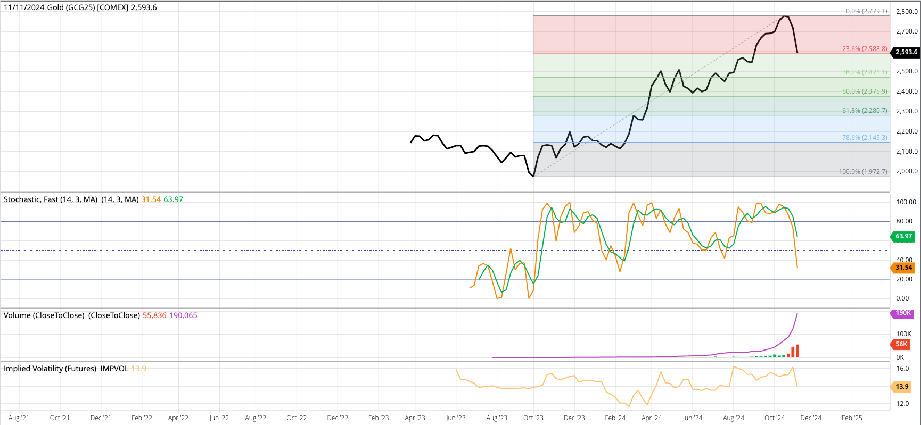Select the Stochastic, Fast (14, 3, MA) label
This screenshot has height=425, width=921.
[51, 199]
